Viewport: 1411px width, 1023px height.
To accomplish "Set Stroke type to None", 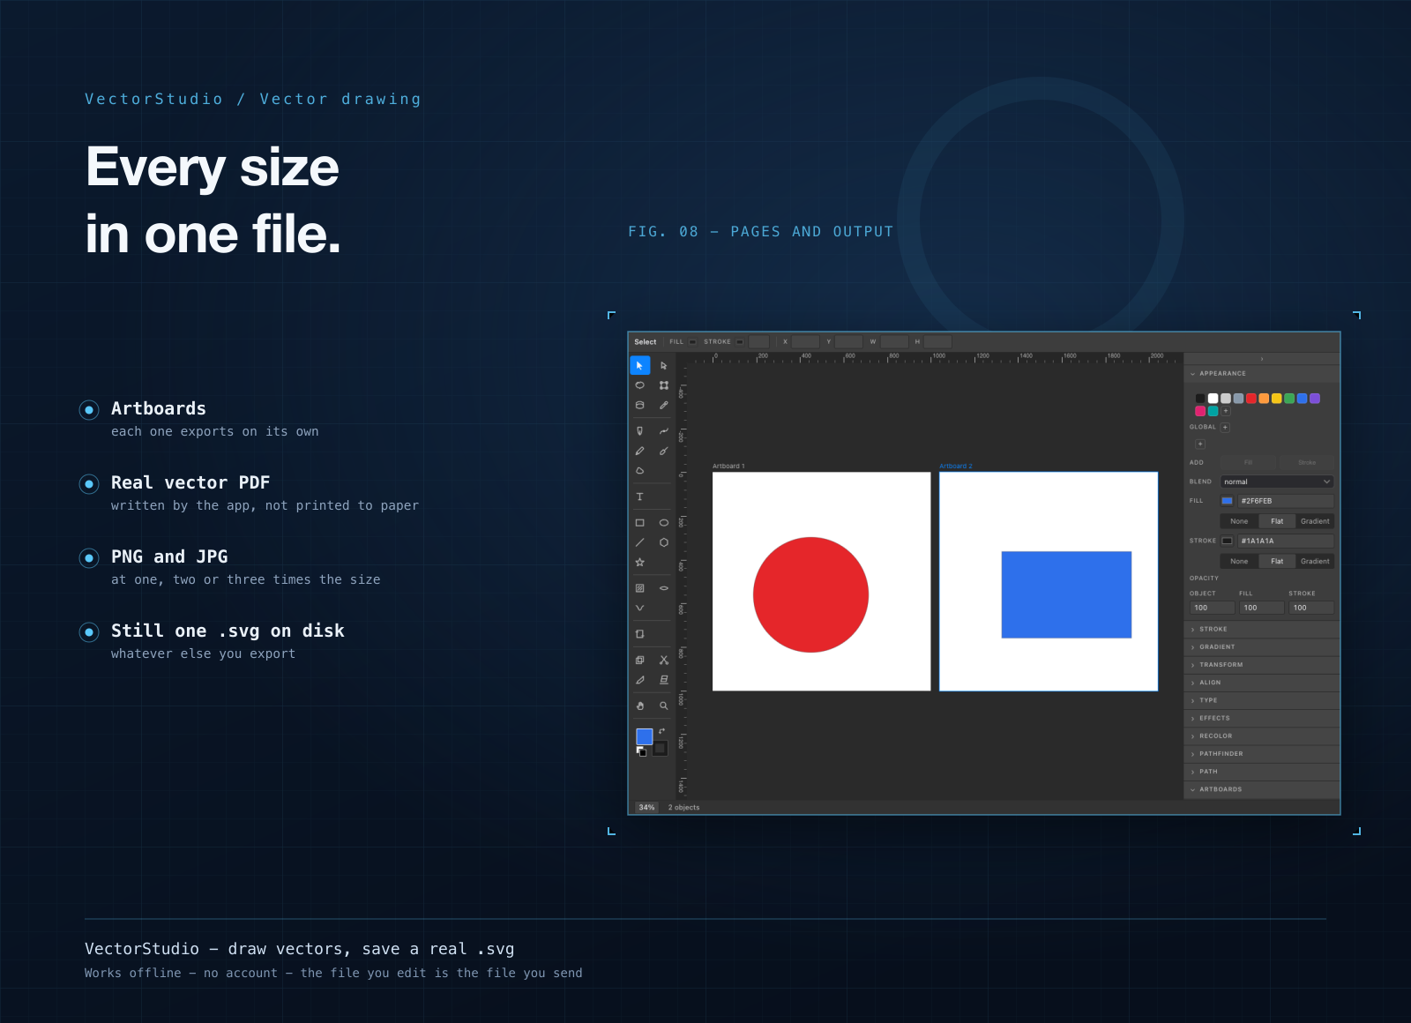I will point(1239,561).
